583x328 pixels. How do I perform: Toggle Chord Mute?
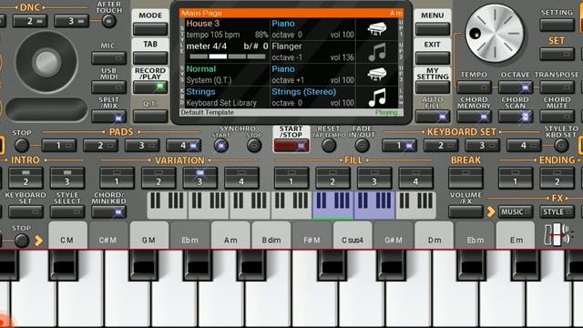(x=557, y=117)
